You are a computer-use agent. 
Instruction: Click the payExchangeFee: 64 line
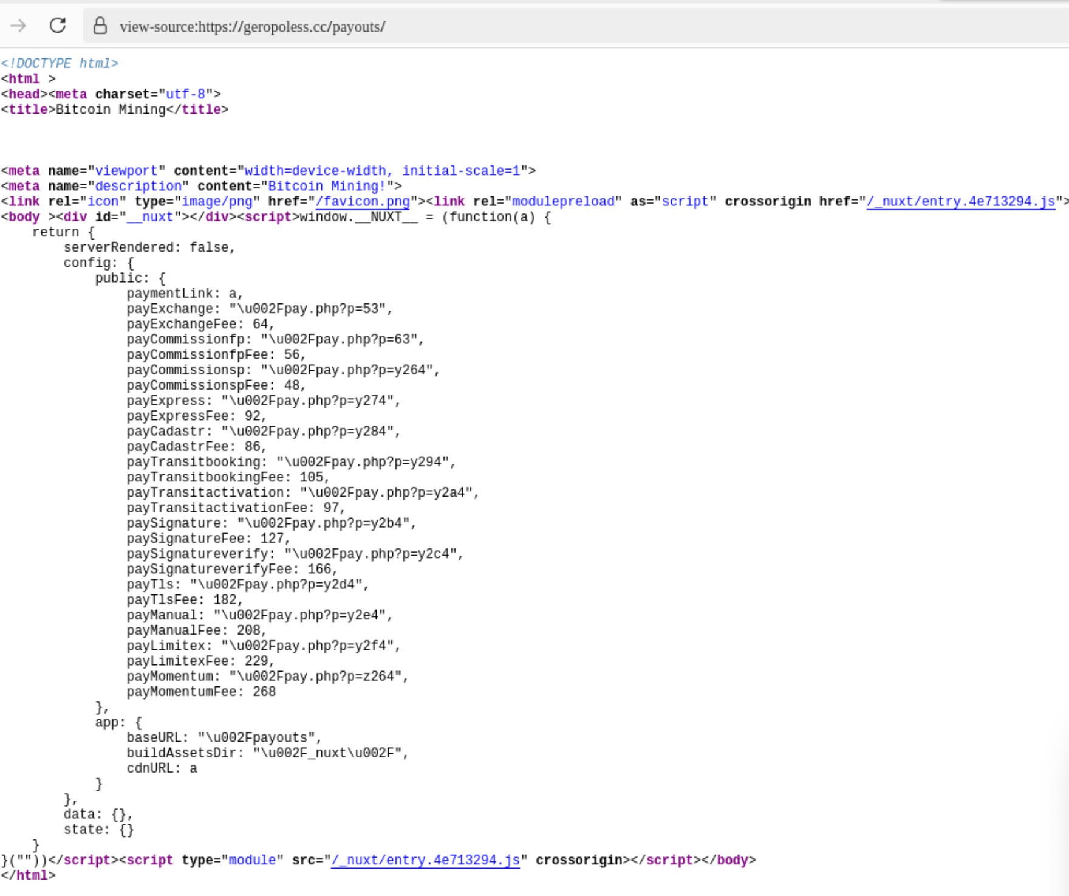pos(200,324)
